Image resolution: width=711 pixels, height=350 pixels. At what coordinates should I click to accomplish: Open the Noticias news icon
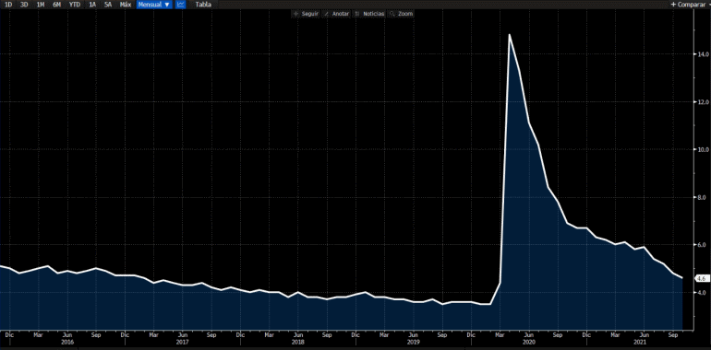coord(356,14)
